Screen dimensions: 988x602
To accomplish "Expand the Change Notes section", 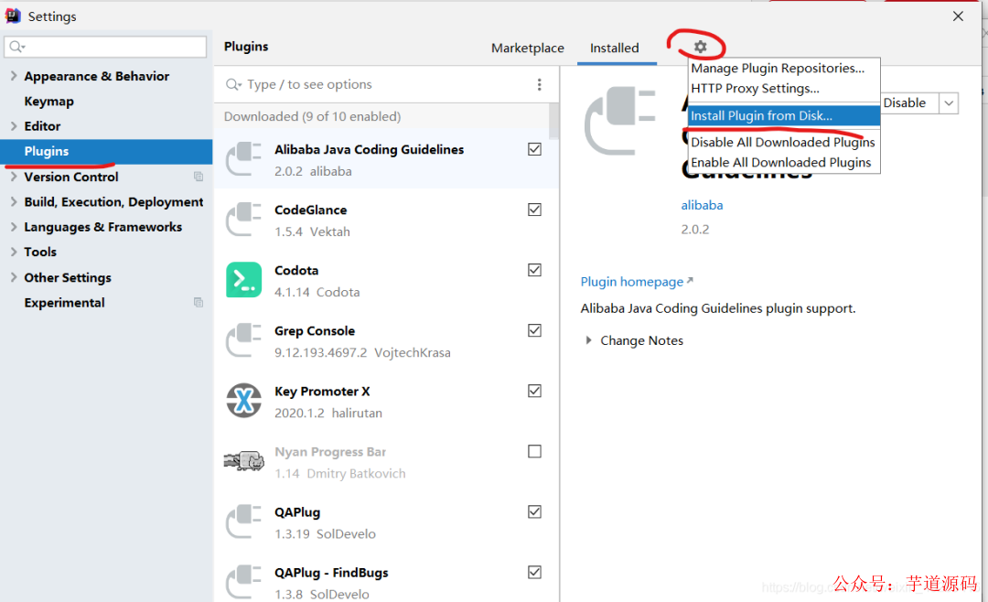I will pos(588,340).
